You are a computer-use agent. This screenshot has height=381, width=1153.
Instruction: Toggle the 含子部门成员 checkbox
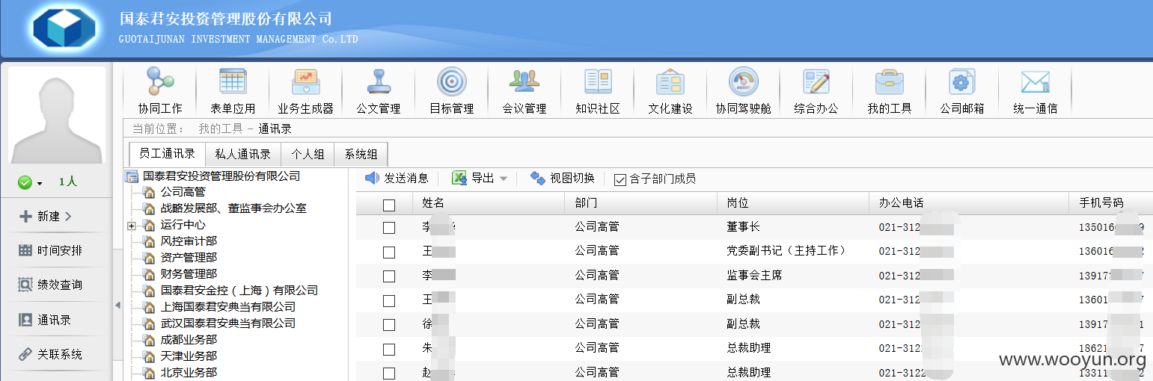point(620,179)
